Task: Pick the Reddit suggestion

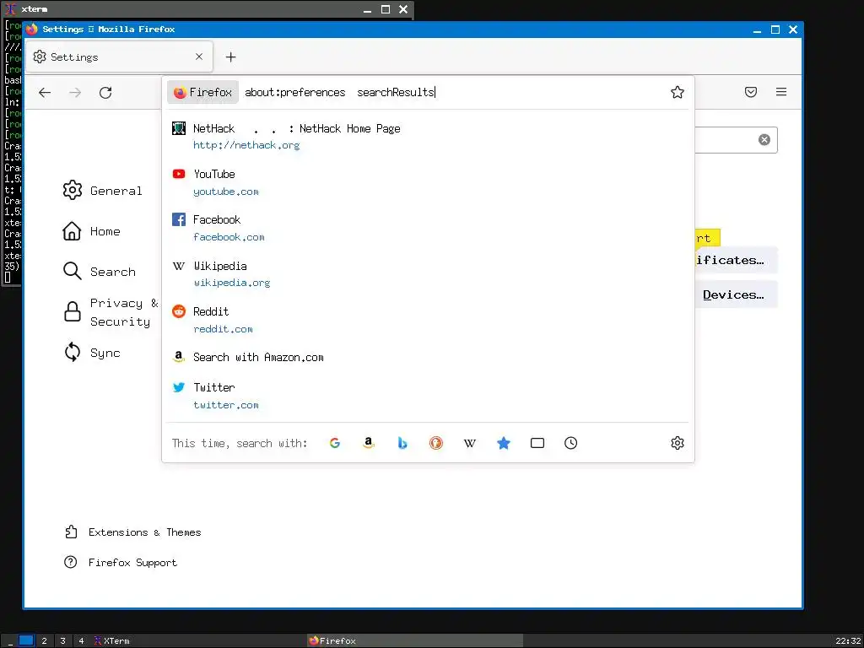Action: click(x=427, y=320)
